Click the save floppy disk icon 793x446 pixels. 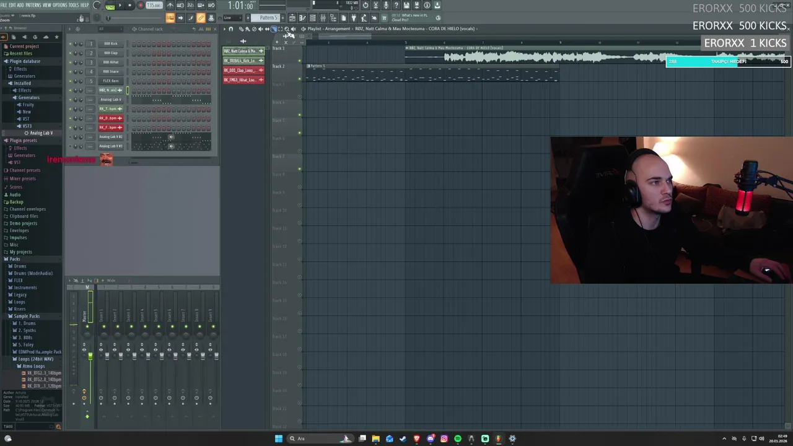(406, 5)
